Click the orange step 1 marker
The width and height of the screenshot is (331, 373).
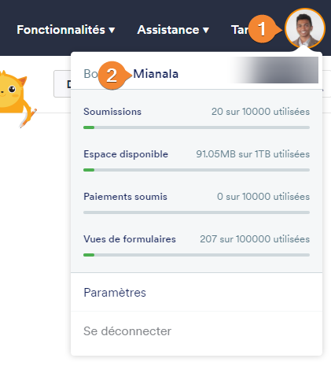click(263, 29)
